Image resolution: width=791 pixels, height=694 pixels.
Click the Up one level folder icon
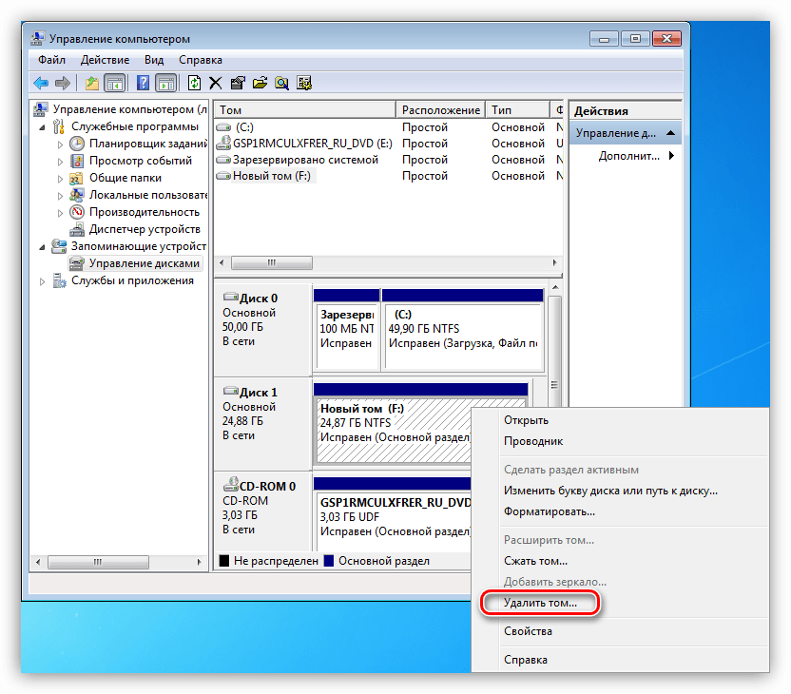click(92, 83)
